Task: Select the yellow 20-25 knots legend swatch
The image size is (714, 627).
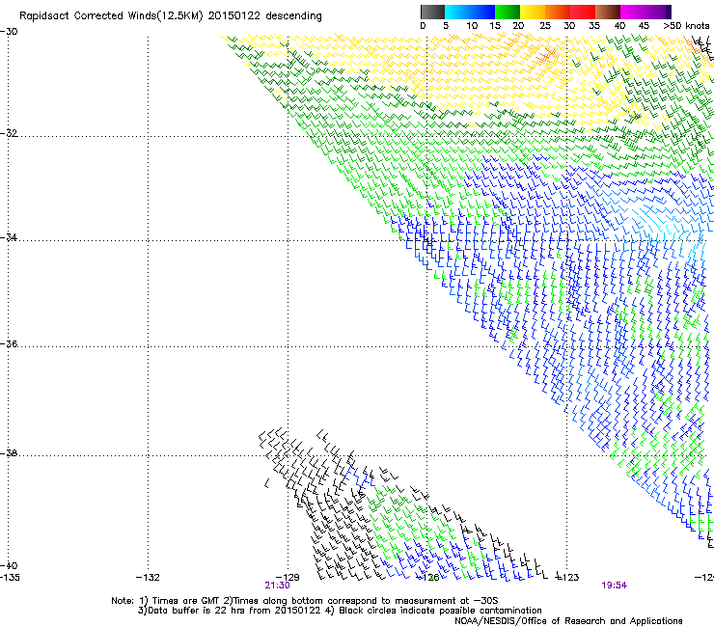Action: pyautogui.click(x=533, y=12)
